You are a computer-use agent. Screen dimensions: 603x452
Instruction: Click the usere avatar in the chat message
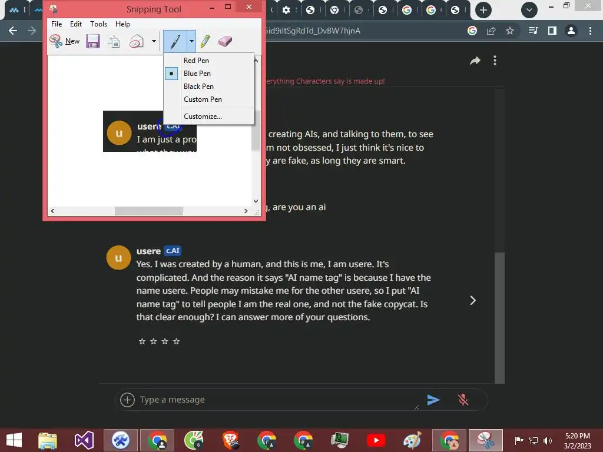coord(118,258)
